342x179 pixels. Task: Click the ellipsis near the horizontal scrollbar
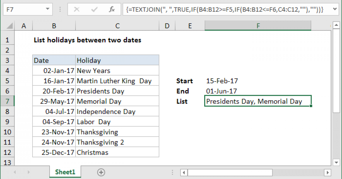click(x=172, y=172)
